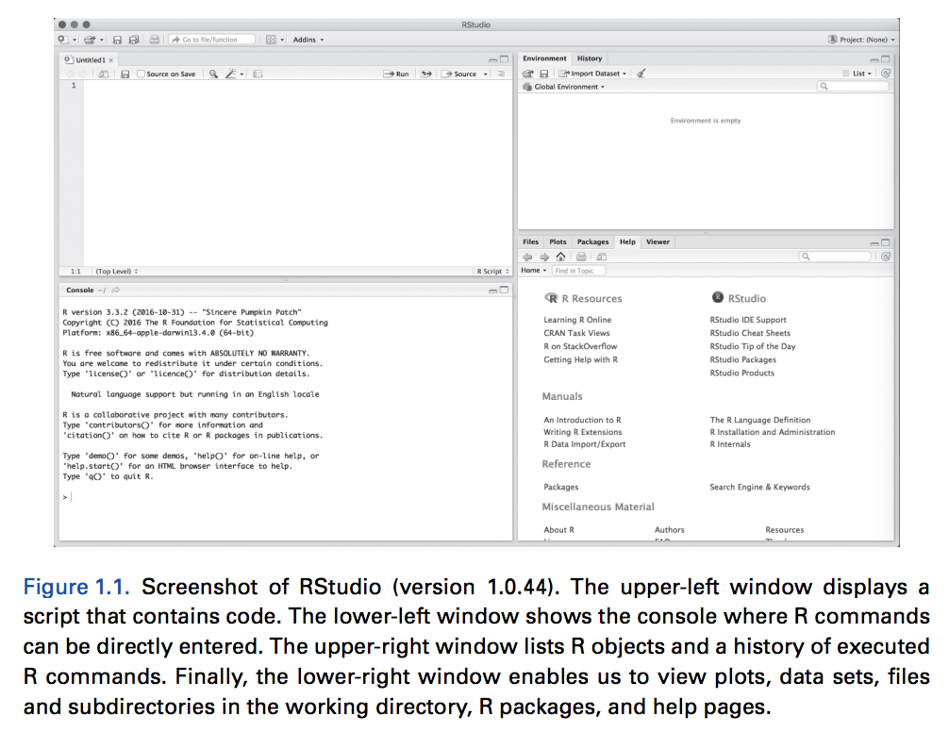949x749 pixels.
Task: Switch to the Viewer tab
Action: pos(658,242)
